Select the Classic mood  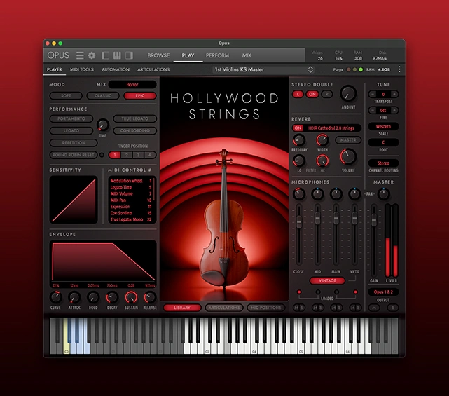tap(103, 96)
